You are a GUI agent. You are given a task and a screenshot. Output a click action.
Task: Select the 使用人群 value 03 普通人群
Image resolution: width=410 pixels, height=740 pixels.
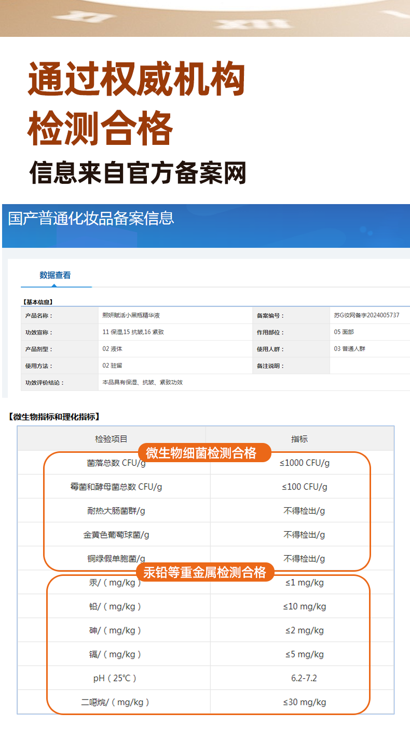(349, 349)
